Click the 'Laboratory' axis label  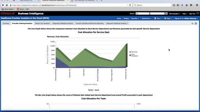[x=84, y=72]
